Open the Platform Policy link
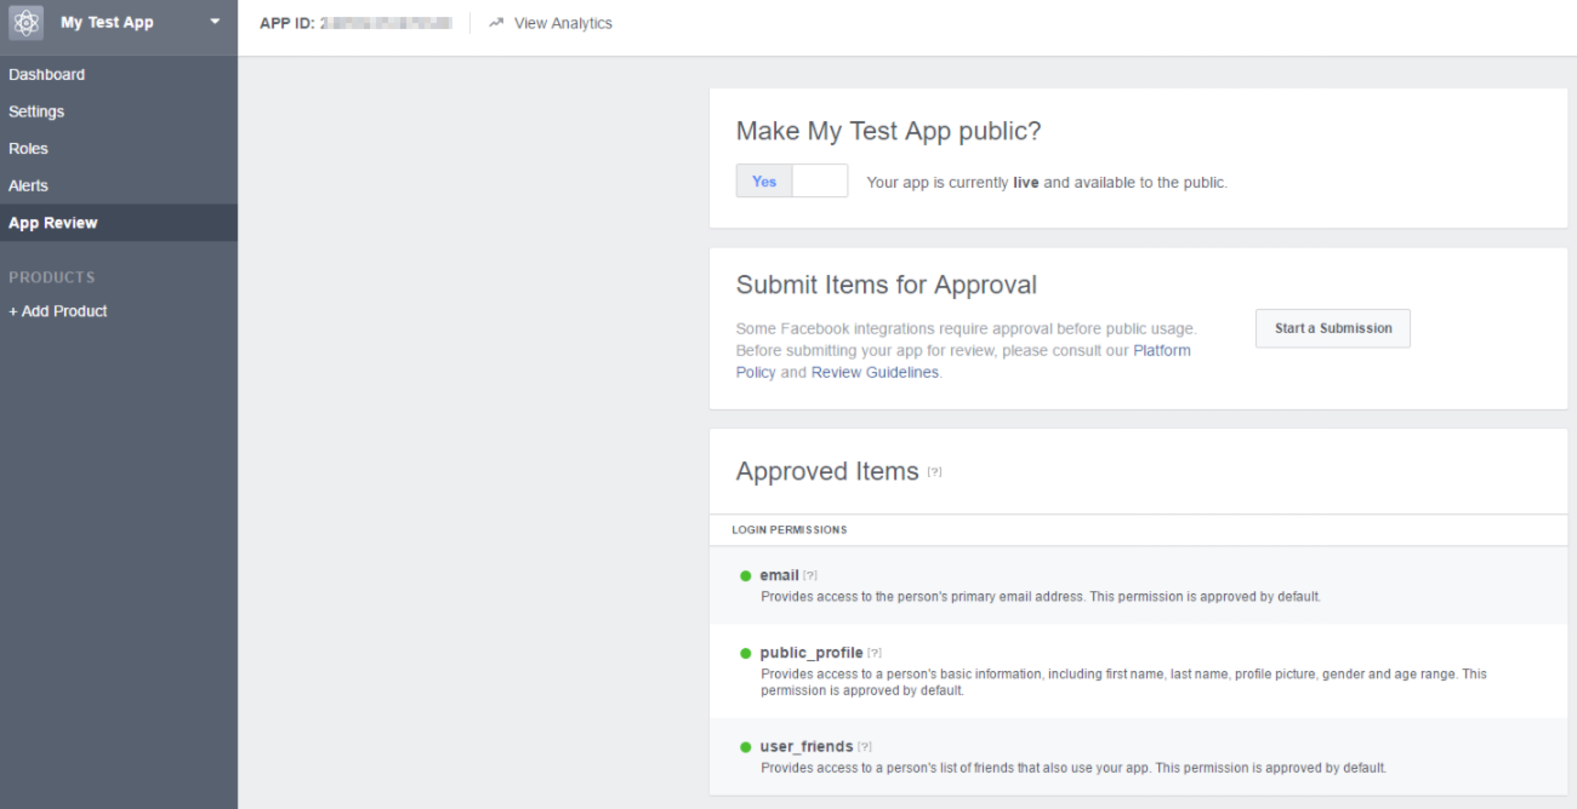The image size is (1577, 809). click(1161, 351)
